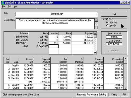Click the Exit button
Screen dimensions: 131x98
pos(114,14)
